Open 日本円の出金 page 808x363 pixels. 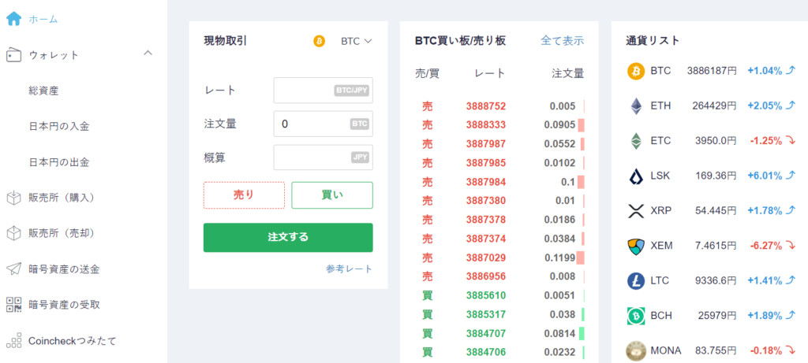click(x=59, y=162)
